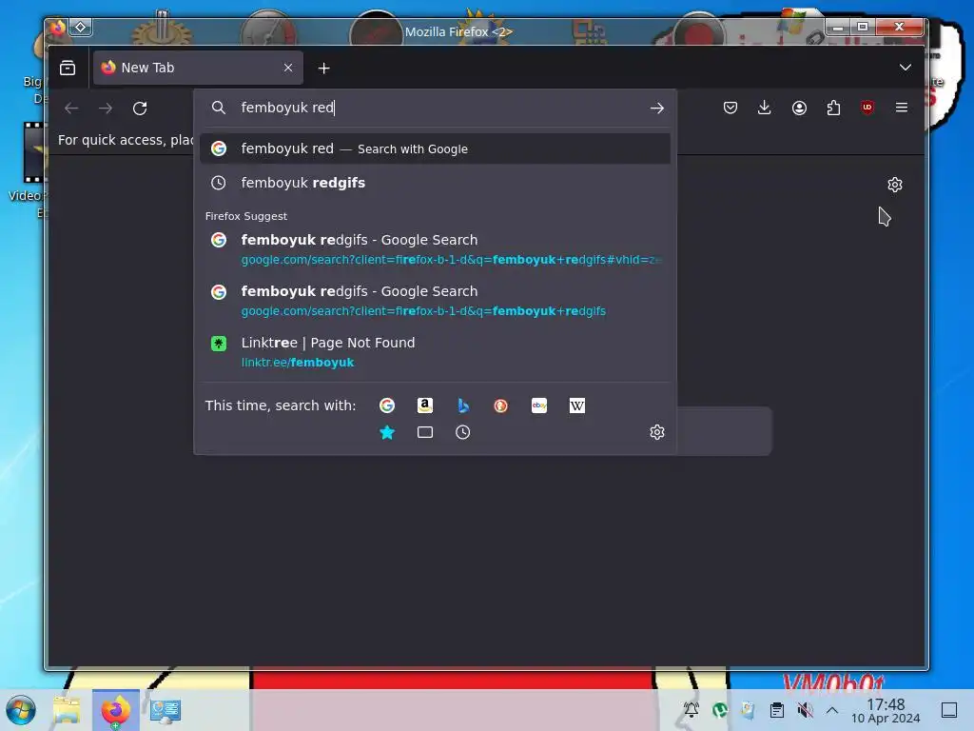This screenshot has height=731, width=974.
Task: Open a new tab with plus button
Action: pos(323,68)
